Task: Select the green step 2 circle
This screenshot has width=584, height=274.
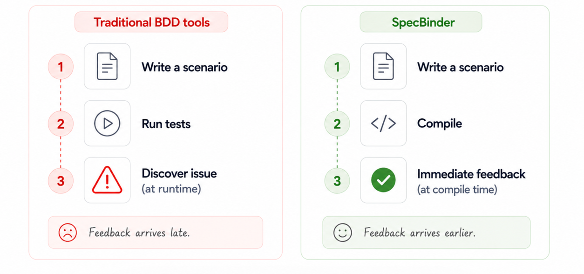Action: (337, 124)
